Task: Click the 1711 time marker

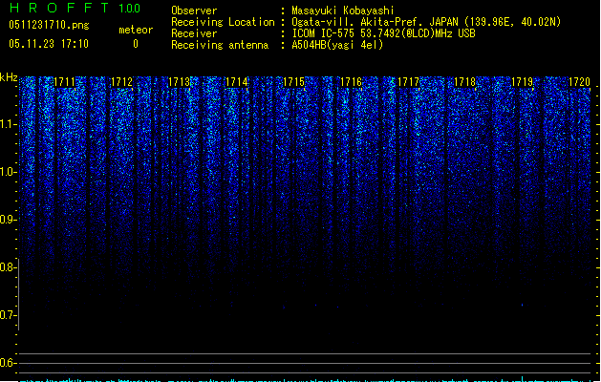Action: point(64,82)
